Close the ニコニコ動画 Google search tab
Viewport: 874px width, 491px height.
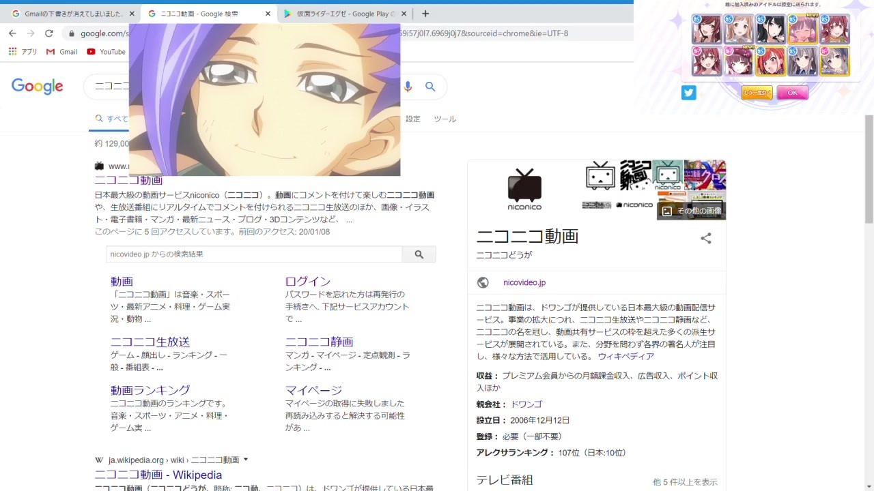pyautogui.click(x=268, y=14)
